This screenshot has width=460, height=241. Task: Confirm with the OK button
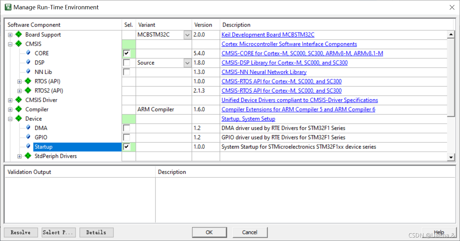[209, 232]
